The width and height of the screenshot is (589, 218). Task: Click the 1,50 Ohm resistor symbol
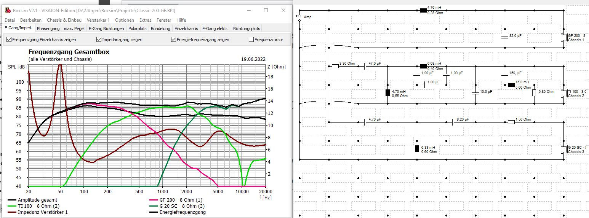point(511,122)
